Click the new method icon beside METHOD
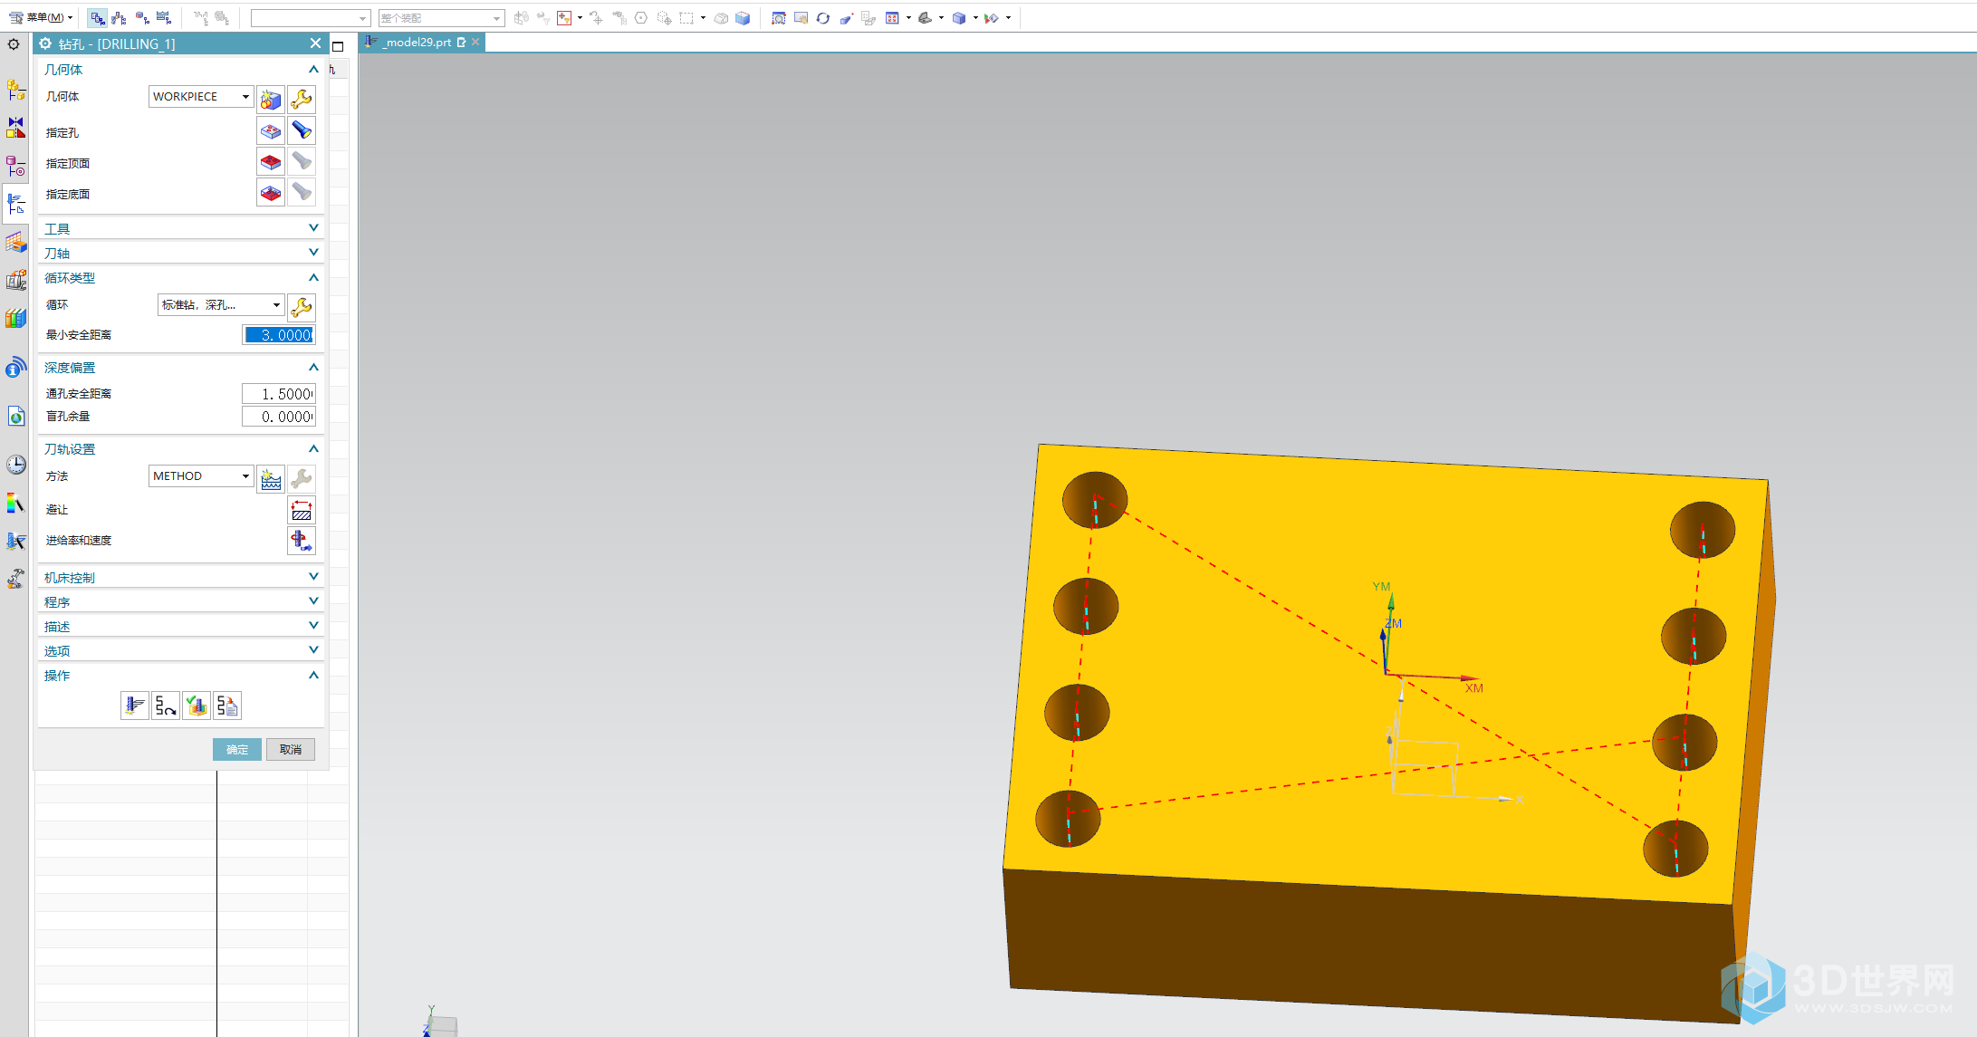Image resolution: width=1977 pixels, height=1037 pixels. pos(271,478)
